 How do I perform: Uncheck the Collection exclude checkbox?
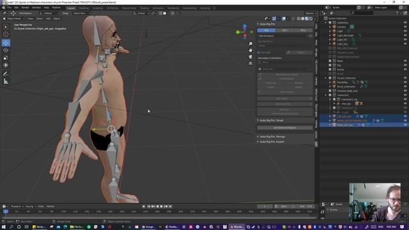(330, 23)
